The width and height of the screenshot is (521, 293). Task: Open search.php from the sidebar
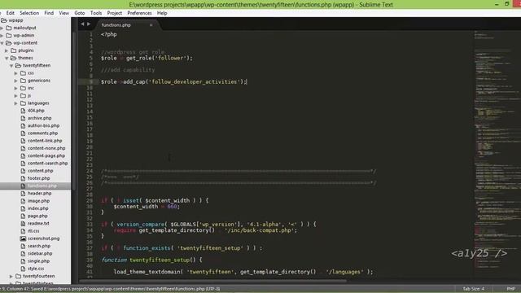coord(39,246)
